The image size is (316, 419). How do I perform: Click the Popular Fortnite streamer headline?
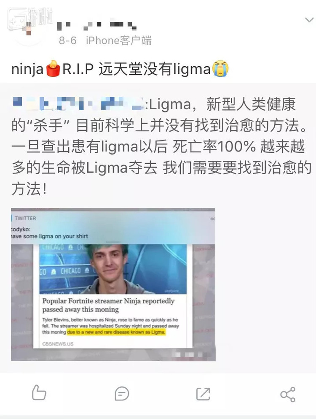108,305
